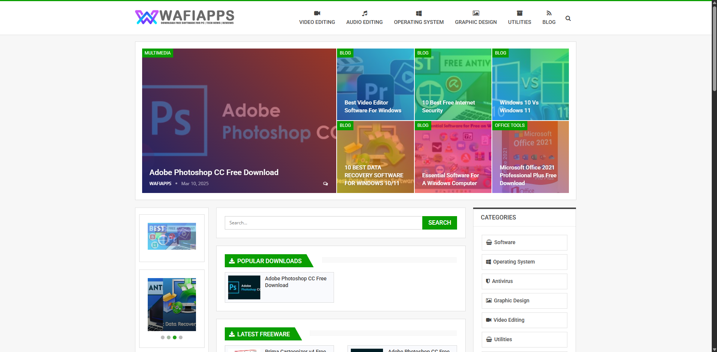
Task: Select the fourth slider pagination dot
Action: point(181,337)
